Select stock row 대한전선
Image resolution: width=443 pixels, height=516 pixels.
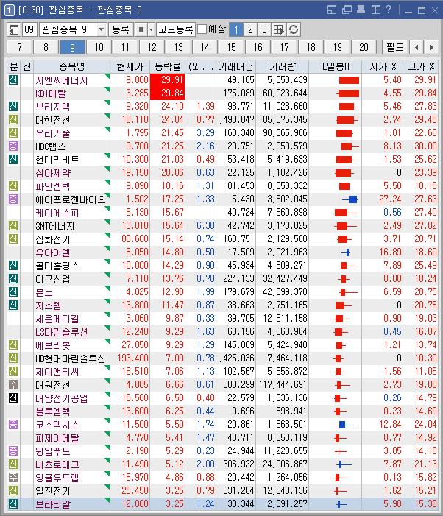[223, 120]
